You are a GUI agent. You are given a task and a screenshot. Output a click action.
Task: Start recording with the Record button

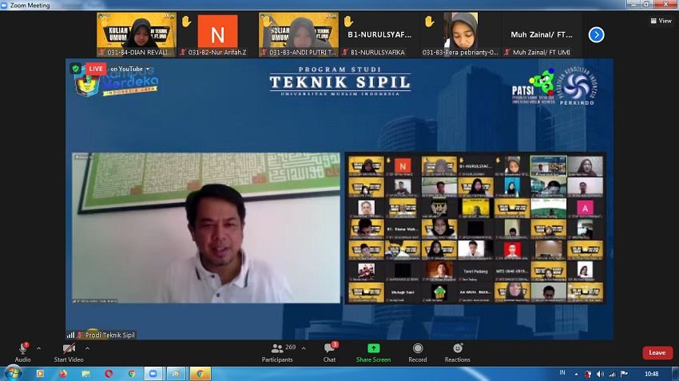tap(418, 352)
